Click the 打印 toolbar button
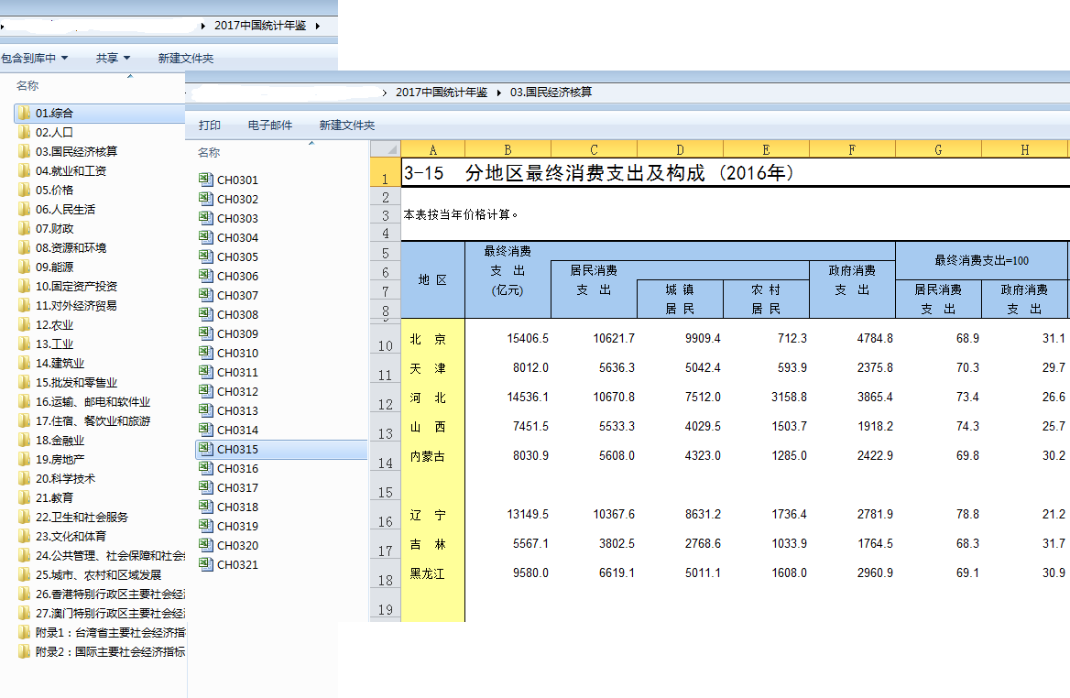Screen dimensions: 1070x698 coord(210,125)
